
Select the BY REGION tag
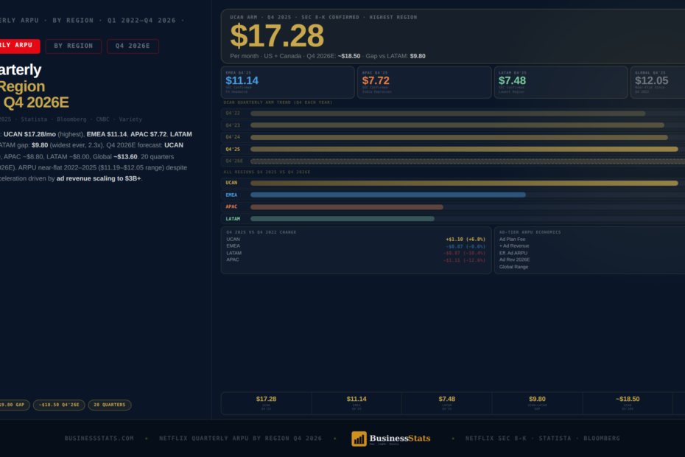(74, 46)
